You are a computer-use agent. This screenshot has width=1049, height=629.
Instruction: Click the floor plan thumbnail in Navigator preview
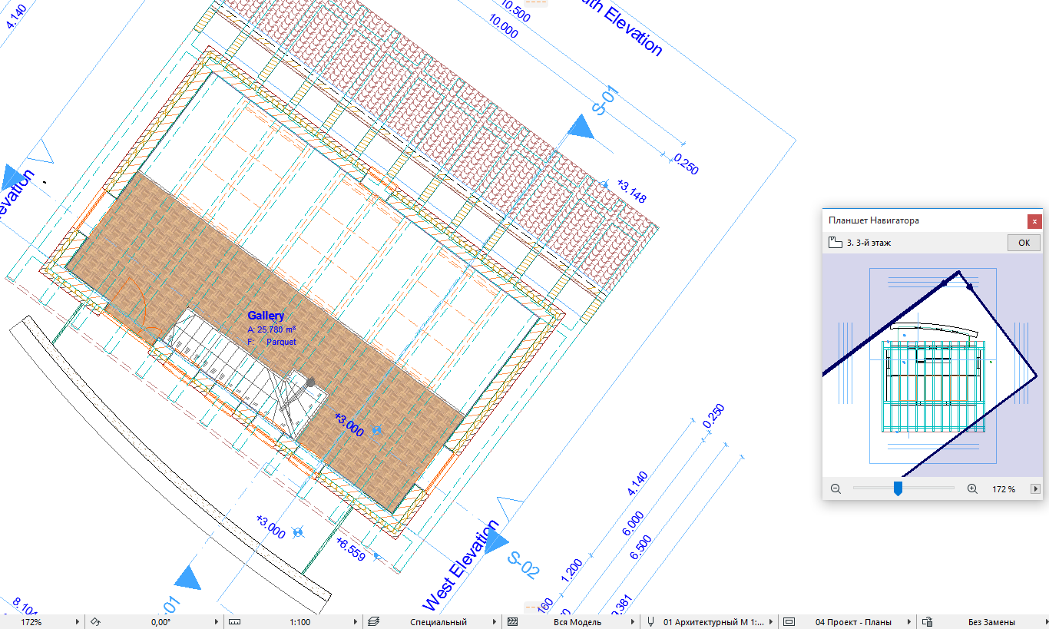(x=932, y=366)
